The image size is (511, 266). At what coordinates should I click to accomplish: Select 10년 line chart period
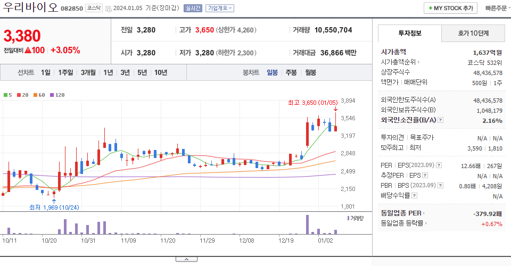point(161,72)
